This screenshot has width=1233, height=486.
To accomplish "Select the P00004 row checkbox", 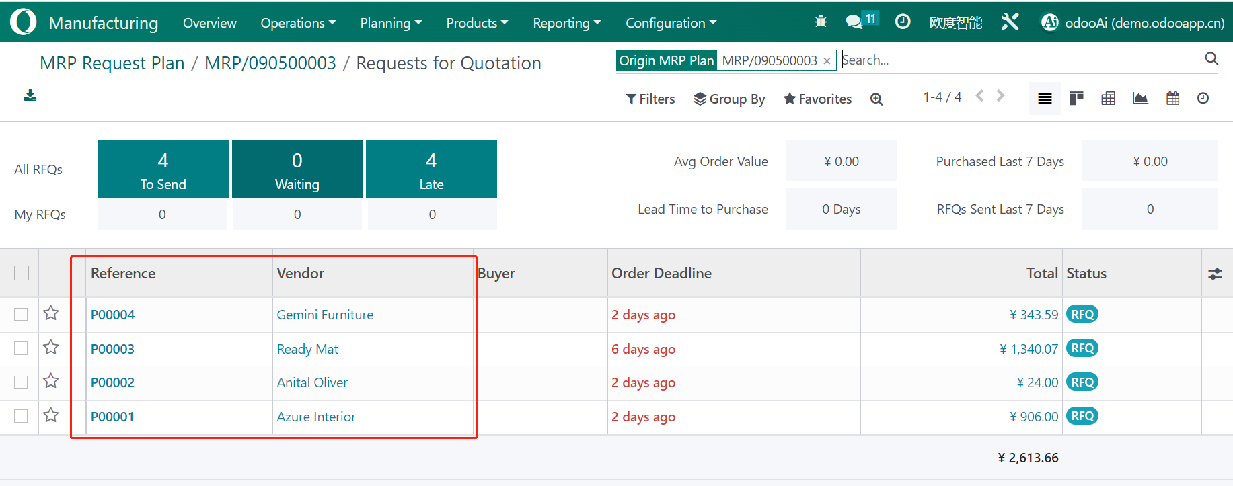I will (x=21, y=314).
